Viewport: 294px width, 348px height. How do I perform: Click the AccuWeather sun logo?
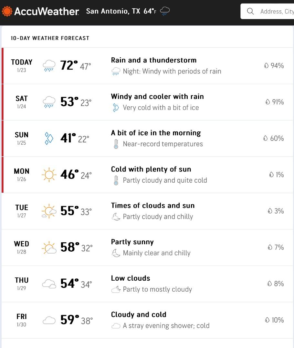[7, 11]
